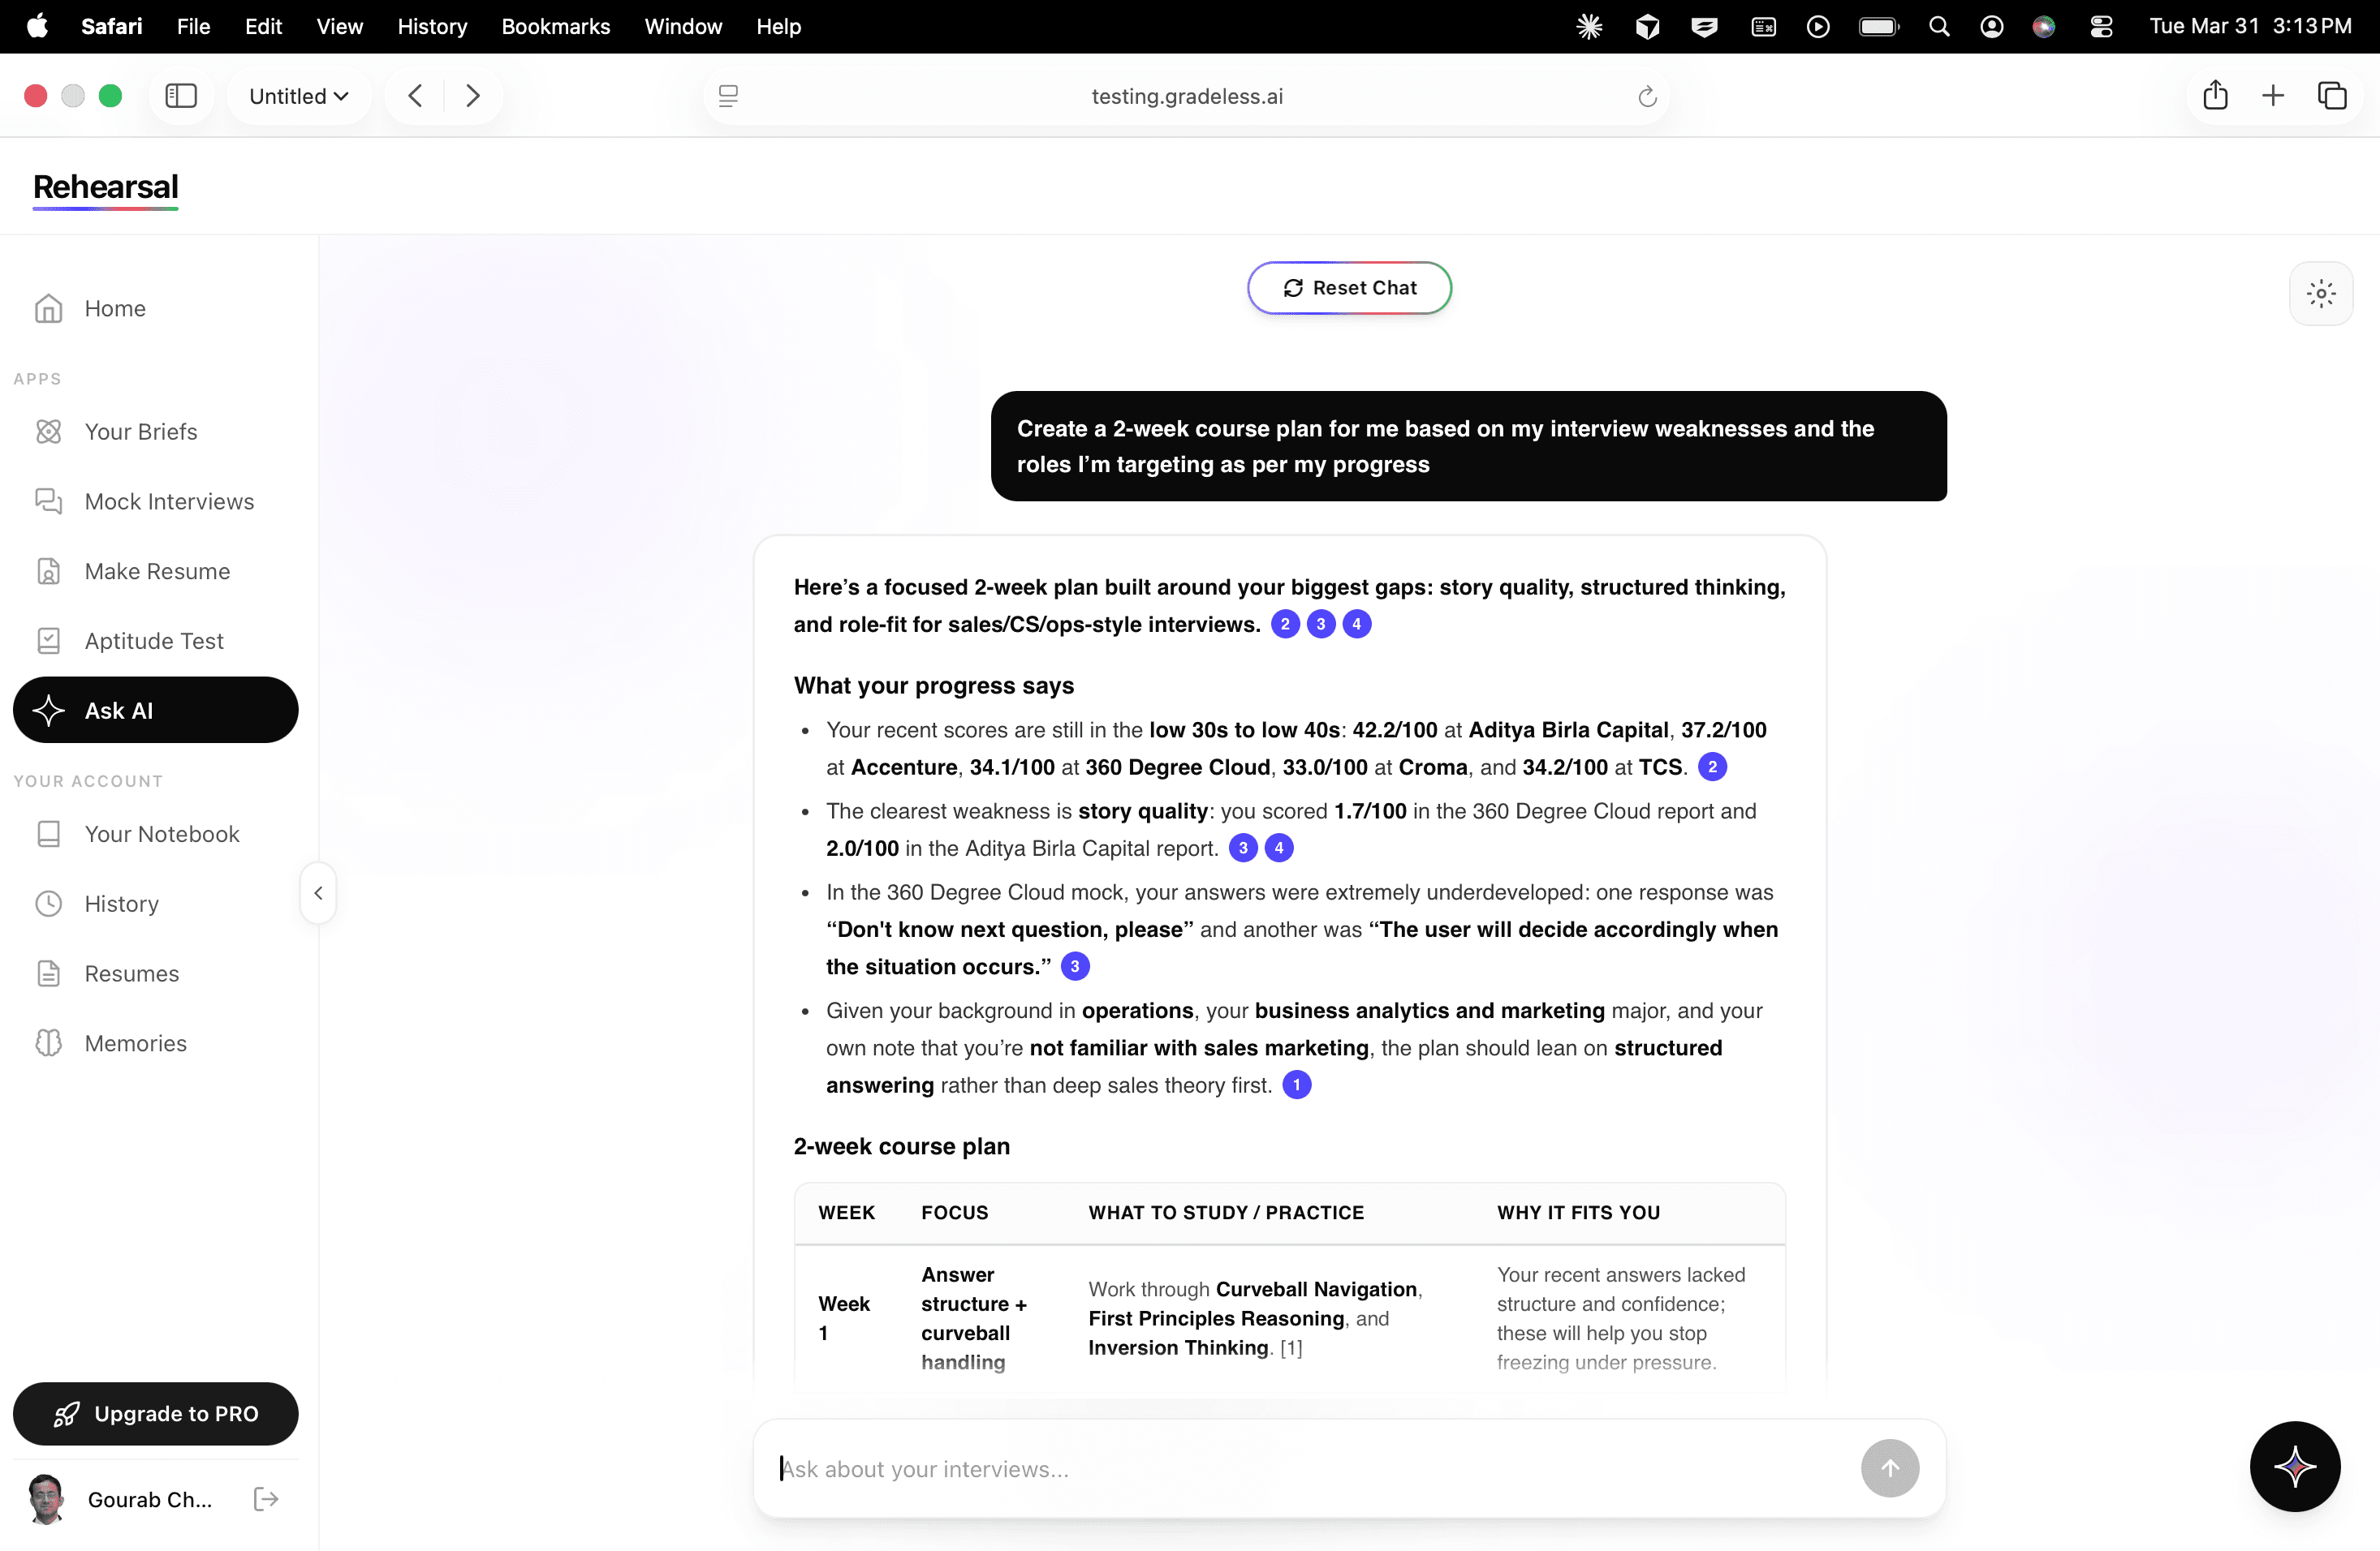Open Safari menu
2380x1551 pixels.
(111, 26)
